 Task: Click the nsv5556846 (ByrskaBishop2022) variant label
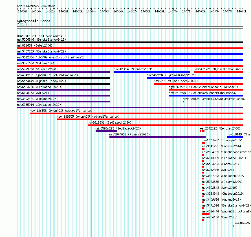click(x=41, y=39)
